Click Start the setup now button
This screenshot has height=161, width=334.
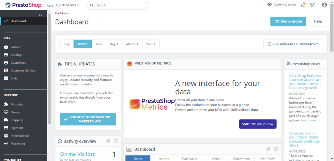coord(257,124)
